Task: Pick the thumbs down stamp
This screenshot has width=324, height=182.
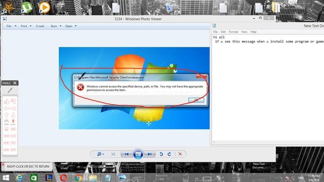Action: 14,101
